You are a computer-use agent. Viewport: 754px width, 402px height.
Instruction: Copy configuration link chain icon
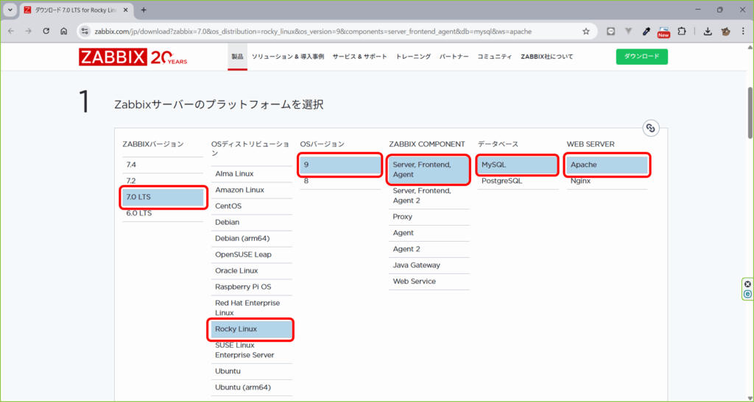(x=650, y=128)
